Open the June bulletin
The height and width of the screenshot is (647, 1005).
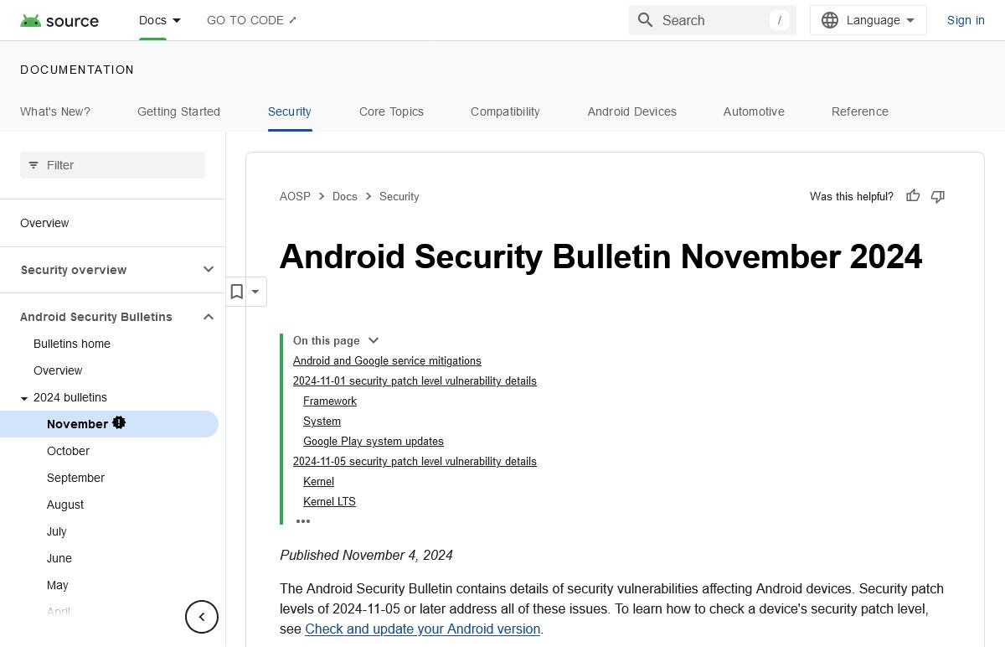pyautogui.click(x=59, y=558)
